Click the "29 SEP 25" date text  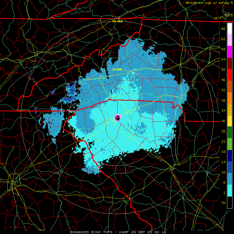141,232
